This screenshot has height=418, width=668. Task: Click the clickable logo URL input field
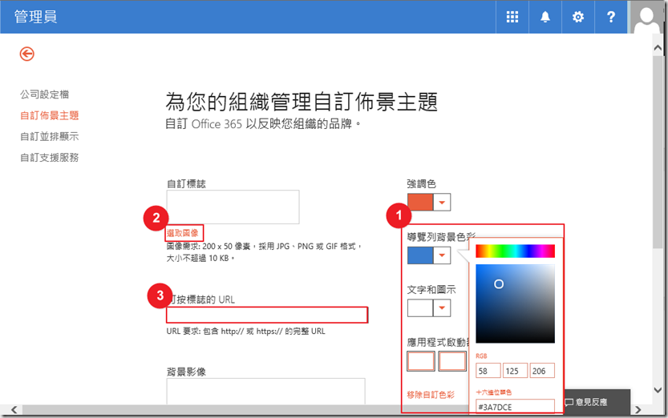coord(267,315)
